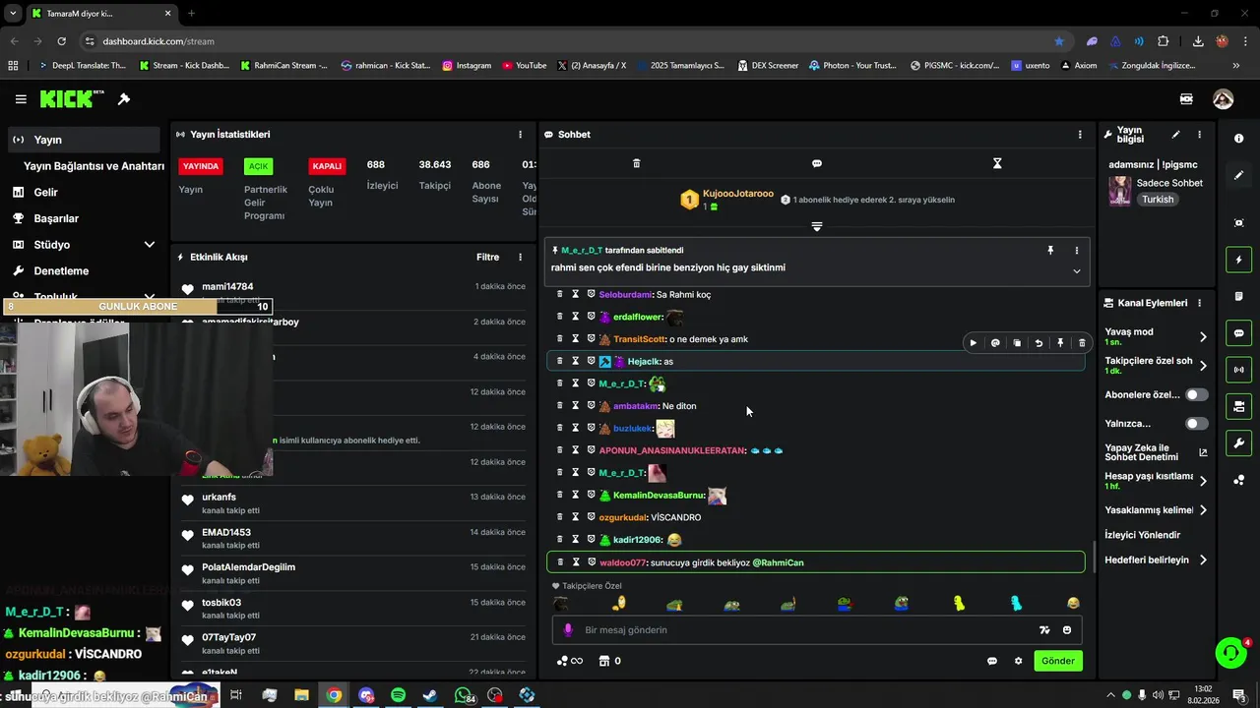Viewport: 1260px width, 708px height.
Task: Open the pinned message three-dot menu
Action: [x=1076, y=251]
